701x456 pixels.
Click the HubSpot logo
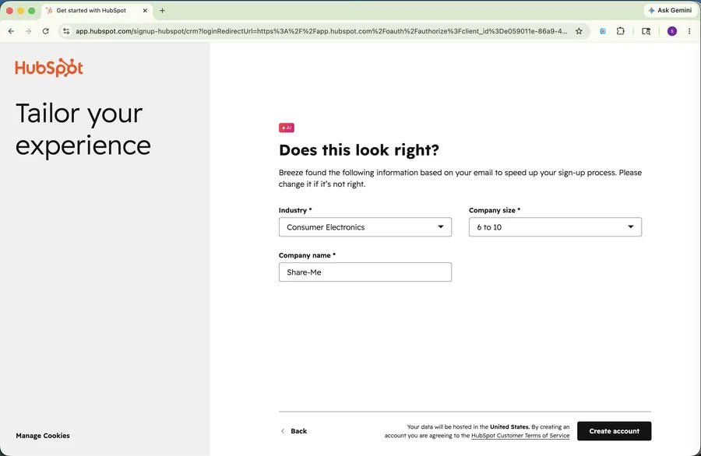[x=49, y=68]
